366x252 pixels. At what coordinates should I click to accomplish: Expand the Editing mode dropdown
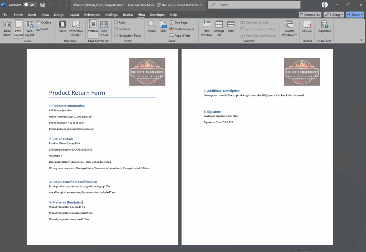334,15
